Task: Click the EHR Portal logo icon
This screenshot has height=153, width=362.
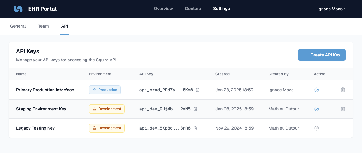Action: pos(18,9)
